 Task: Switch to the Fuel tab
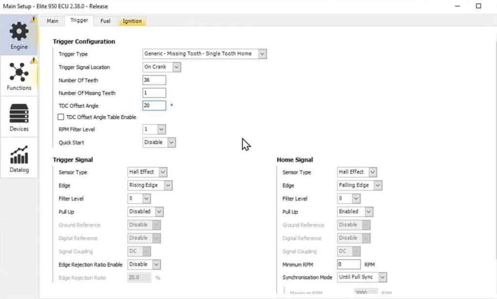[105, 21]
